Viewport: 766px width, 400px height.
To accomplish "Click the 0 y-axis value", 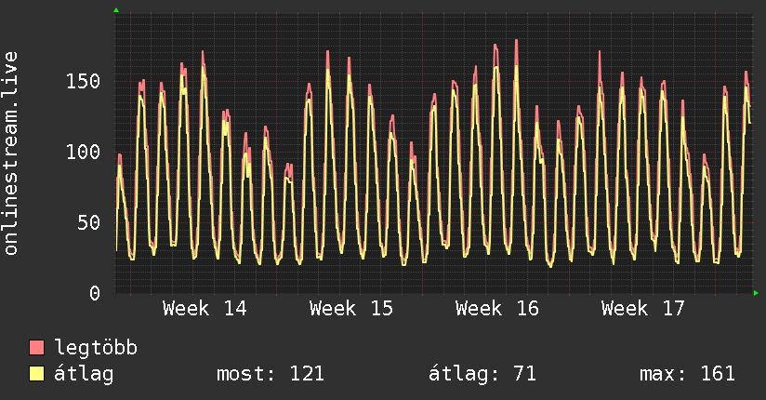I will click(95, 293).
